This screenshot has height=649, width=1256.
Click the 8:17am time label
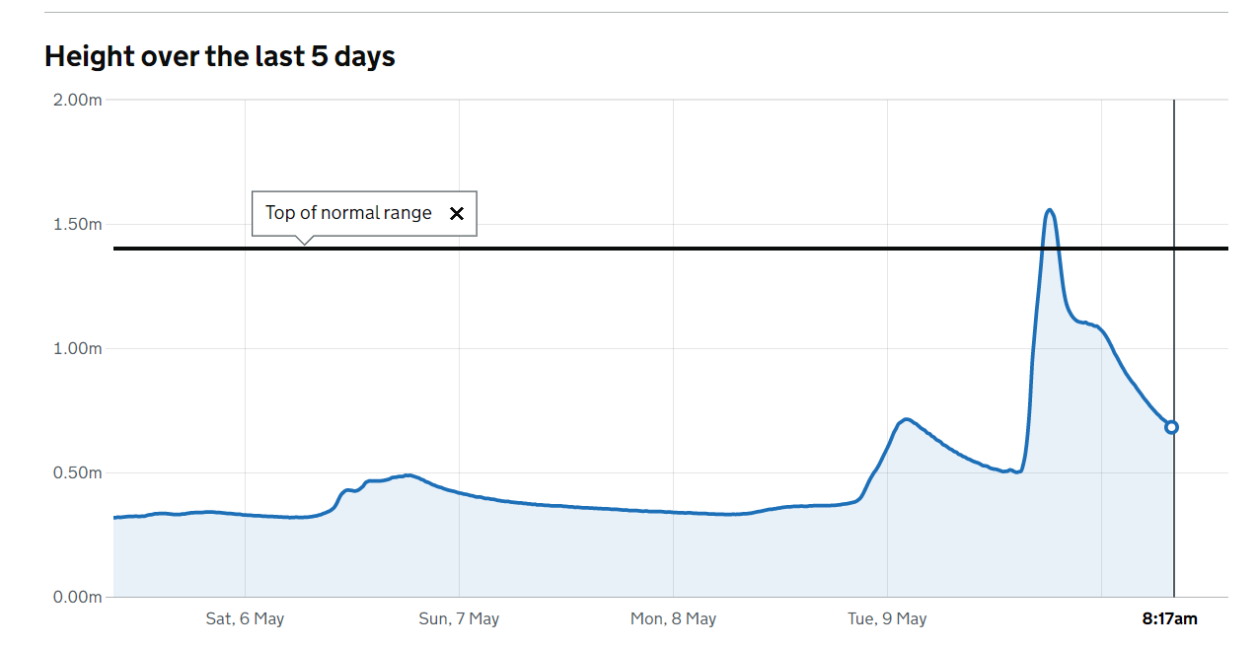1170,619
